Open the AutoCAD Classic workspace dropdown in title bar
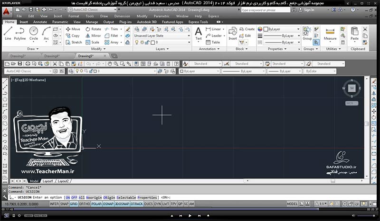Screen dimensions: 380x221 (x=92, y=9)
